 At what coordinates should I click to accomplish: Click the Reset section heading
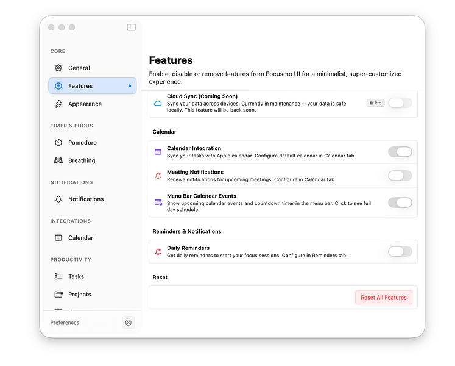point(160,278)
